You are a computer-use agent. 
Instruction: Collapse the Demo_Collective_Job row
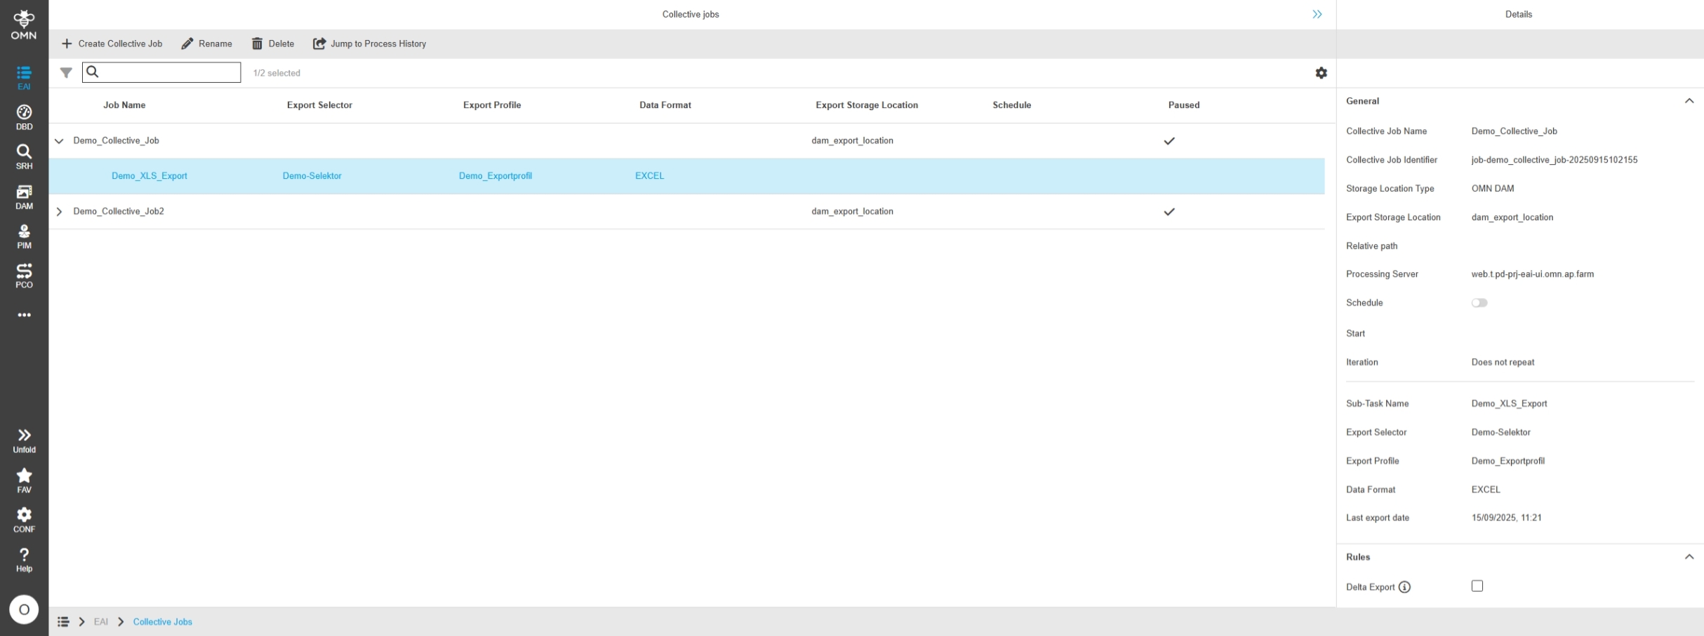click(59, 141)
